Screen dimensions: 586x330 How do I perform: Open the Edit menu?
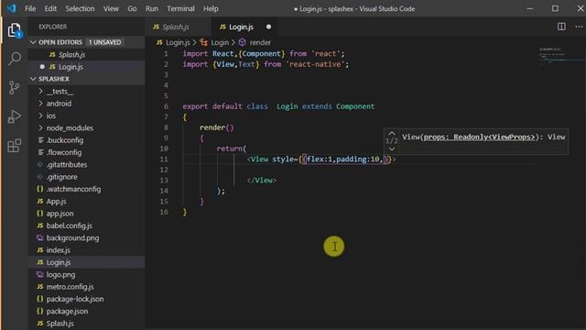tap(50, 8)
